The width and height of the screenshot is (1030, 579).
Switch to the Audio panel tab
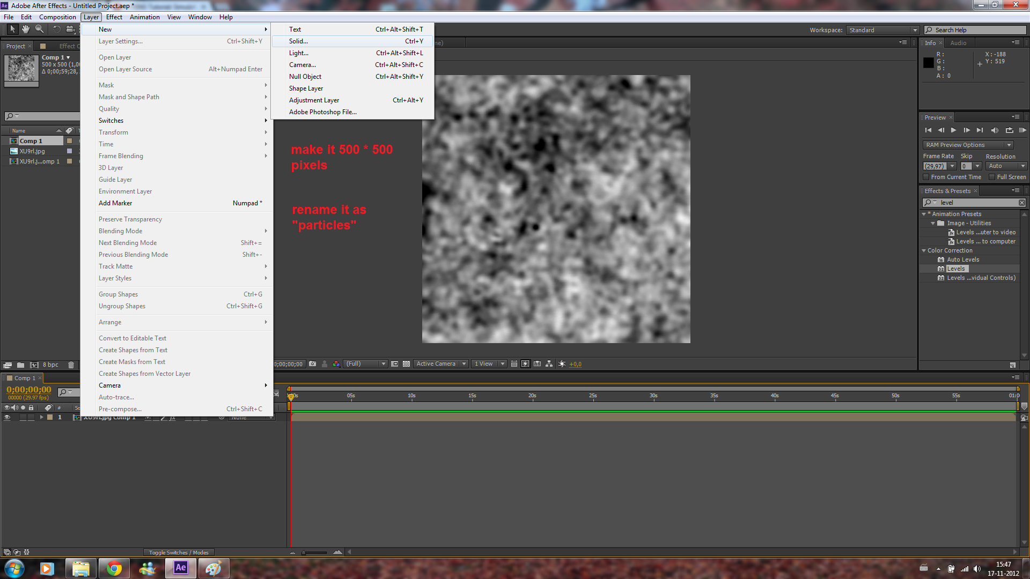pos(958,43)
